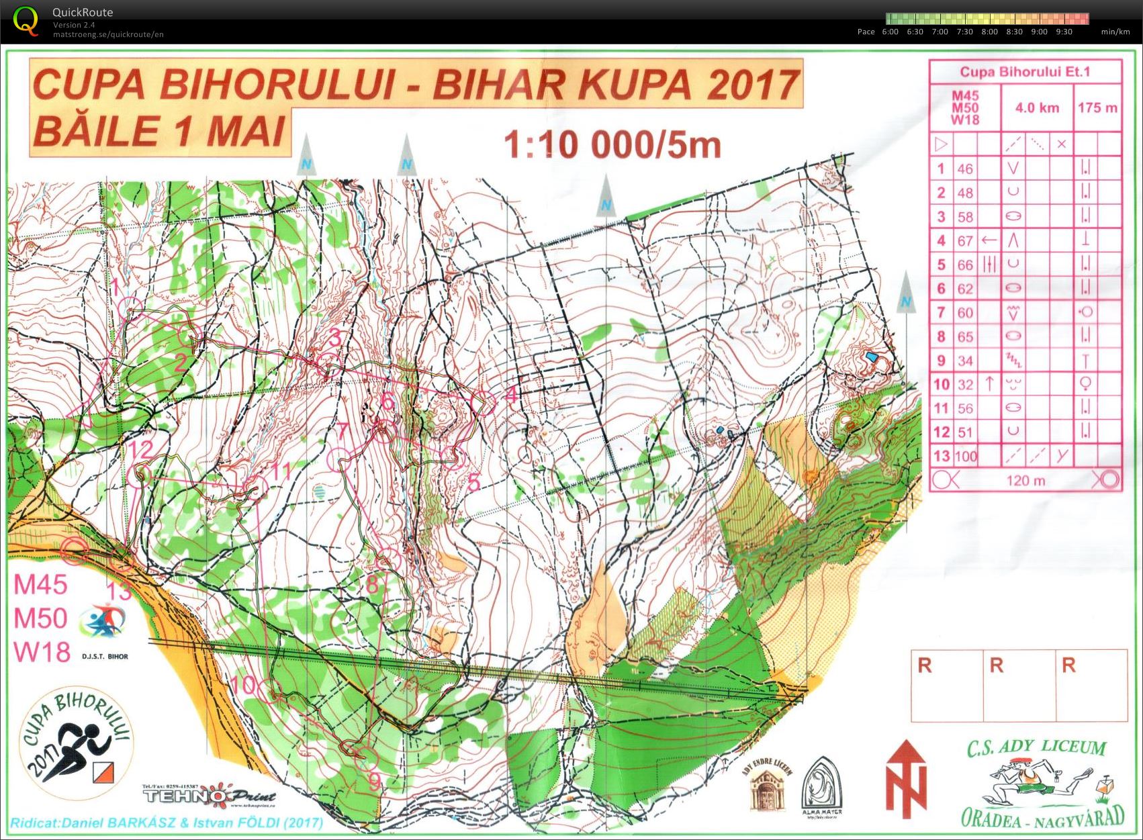This screenshot has width=1143, height=840.
Task: Click the 175 m climb cell
Action: [1097, 107]
